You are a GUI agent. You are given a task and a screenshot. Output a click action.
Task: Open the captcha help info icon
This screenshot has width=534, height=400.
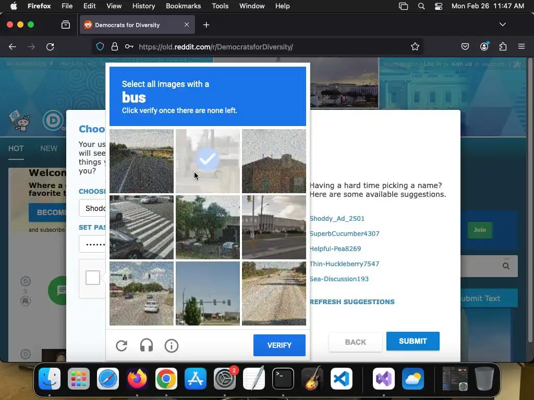click(171, 346)
